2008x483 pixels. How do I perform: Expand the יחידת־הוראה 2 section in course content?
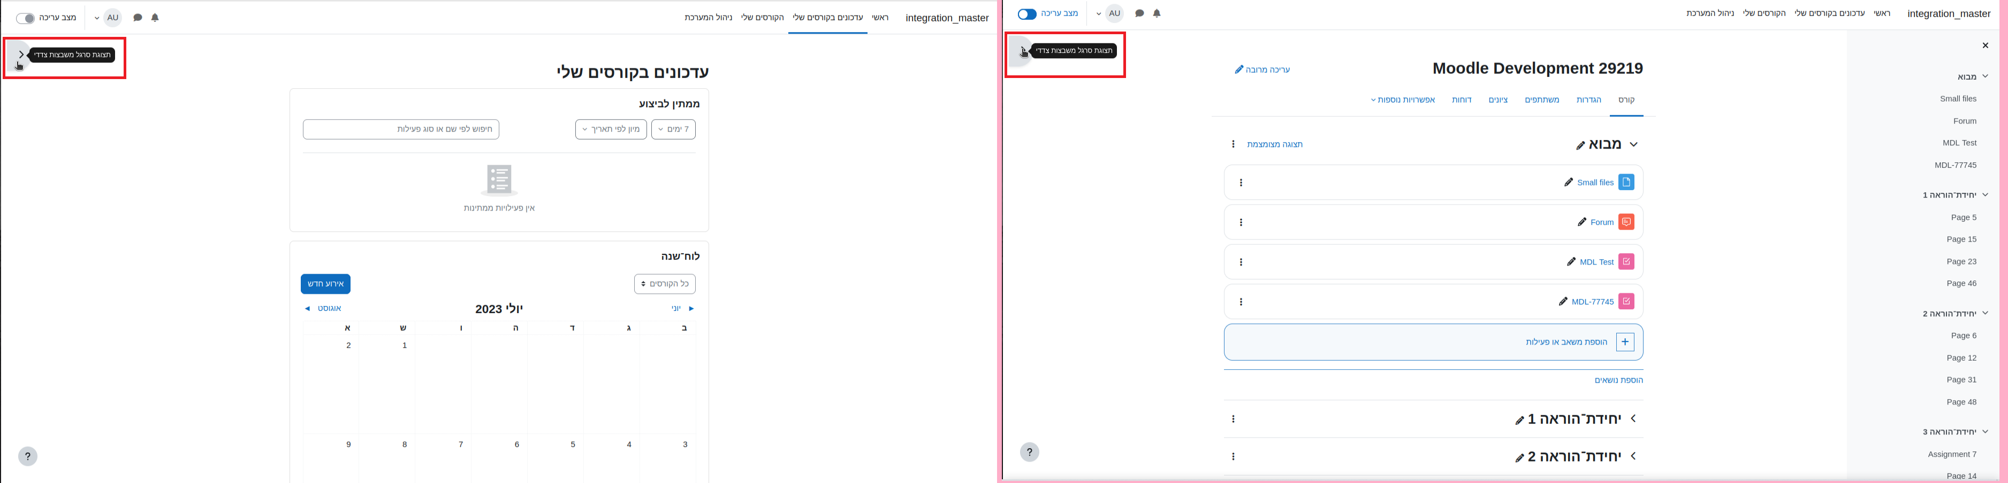click(x=1634, y=456)
